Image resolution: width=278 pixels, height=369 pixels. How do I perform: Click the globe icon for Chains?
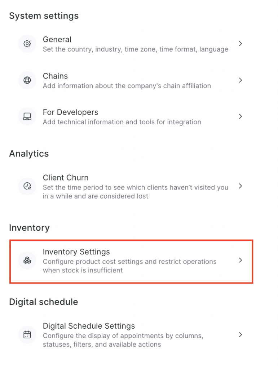(27, 80)
